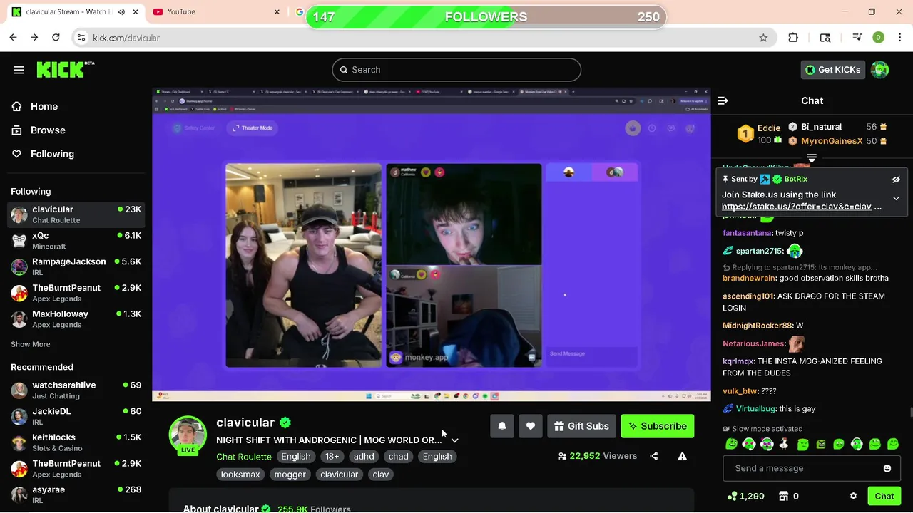Click the share stream icon
Viewport: 913px width, 513px height.
654,456
